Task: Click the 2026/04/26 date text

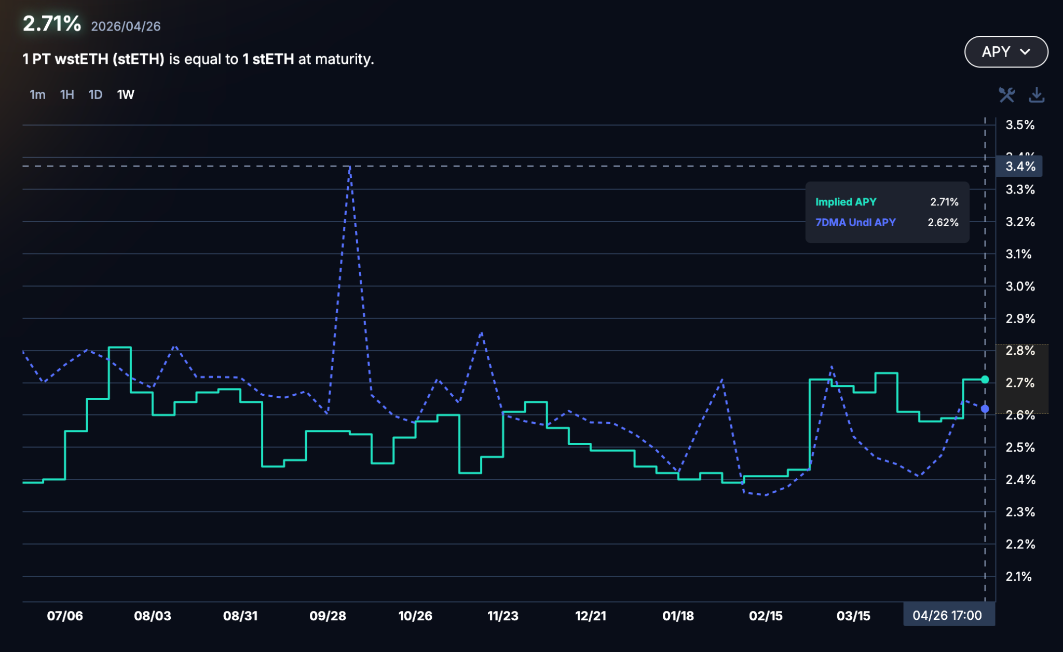Action: [x=126, y=26]
